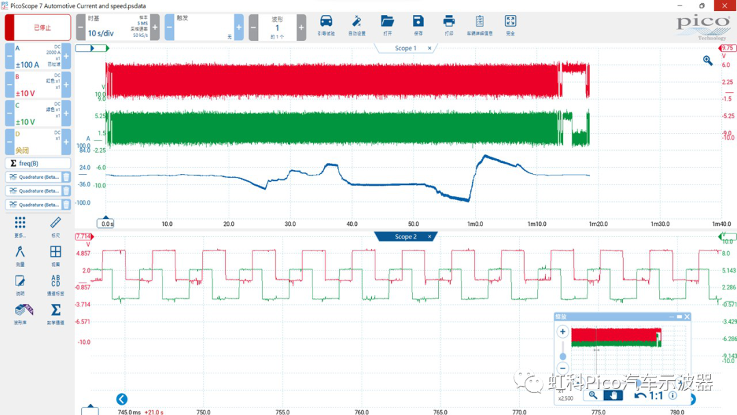
Task: Close the 缩放 zoom overview window
Action: point(687,317)
